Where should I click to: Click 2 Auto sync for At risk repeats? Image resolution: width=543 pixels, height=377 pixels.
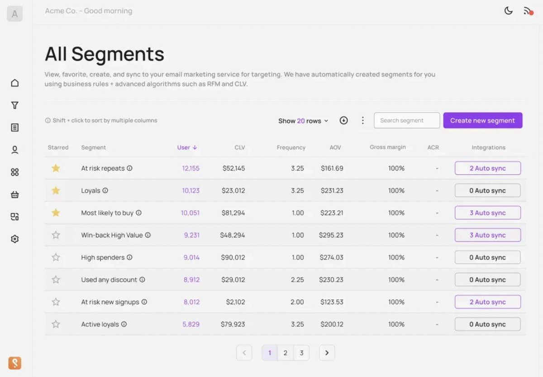coord(488,168)
